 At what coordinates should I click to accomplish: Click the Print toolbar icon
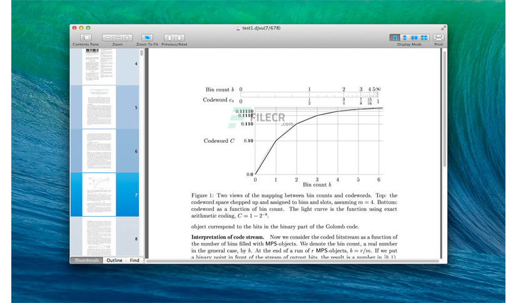(x=439, y=38)
